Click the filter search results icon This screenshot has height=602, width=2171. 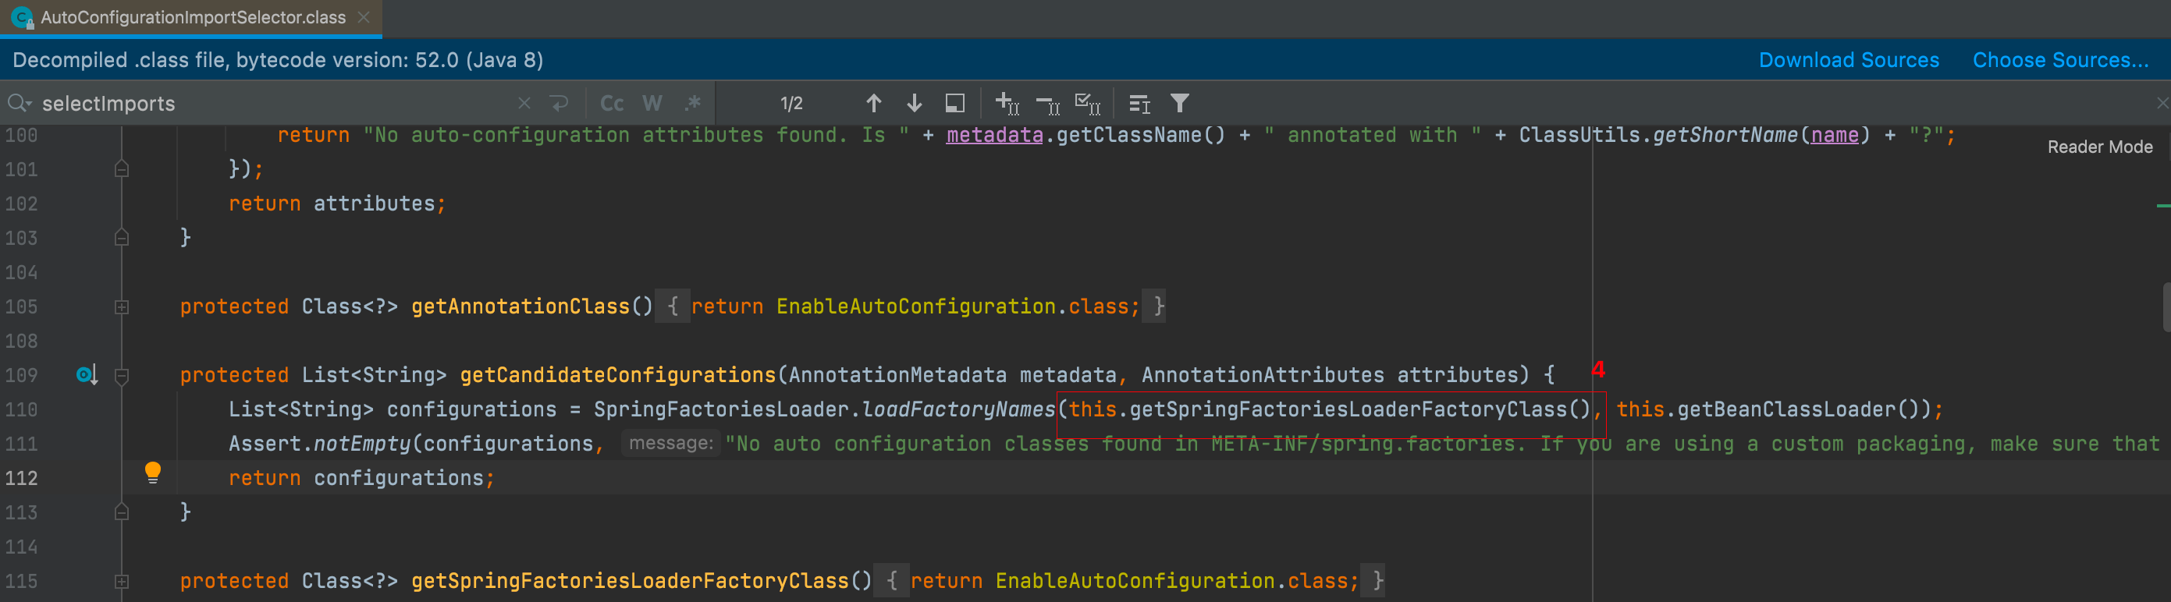(1179, 104)
